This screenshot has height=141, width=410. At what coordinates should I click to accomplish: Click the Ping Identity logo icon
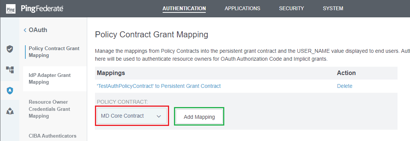point(11,9)
